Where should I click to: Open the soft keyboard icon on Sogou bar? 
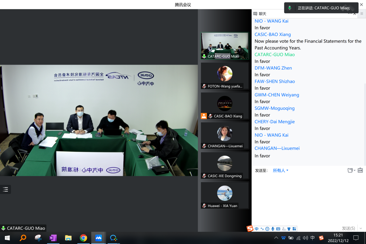tap(277, 228)
